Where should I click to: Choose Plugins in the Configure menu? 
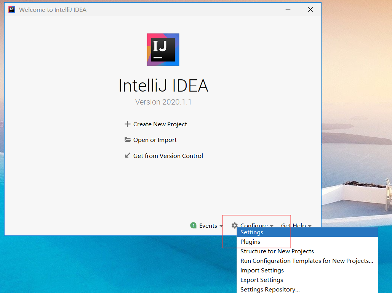tap(250, 242)
